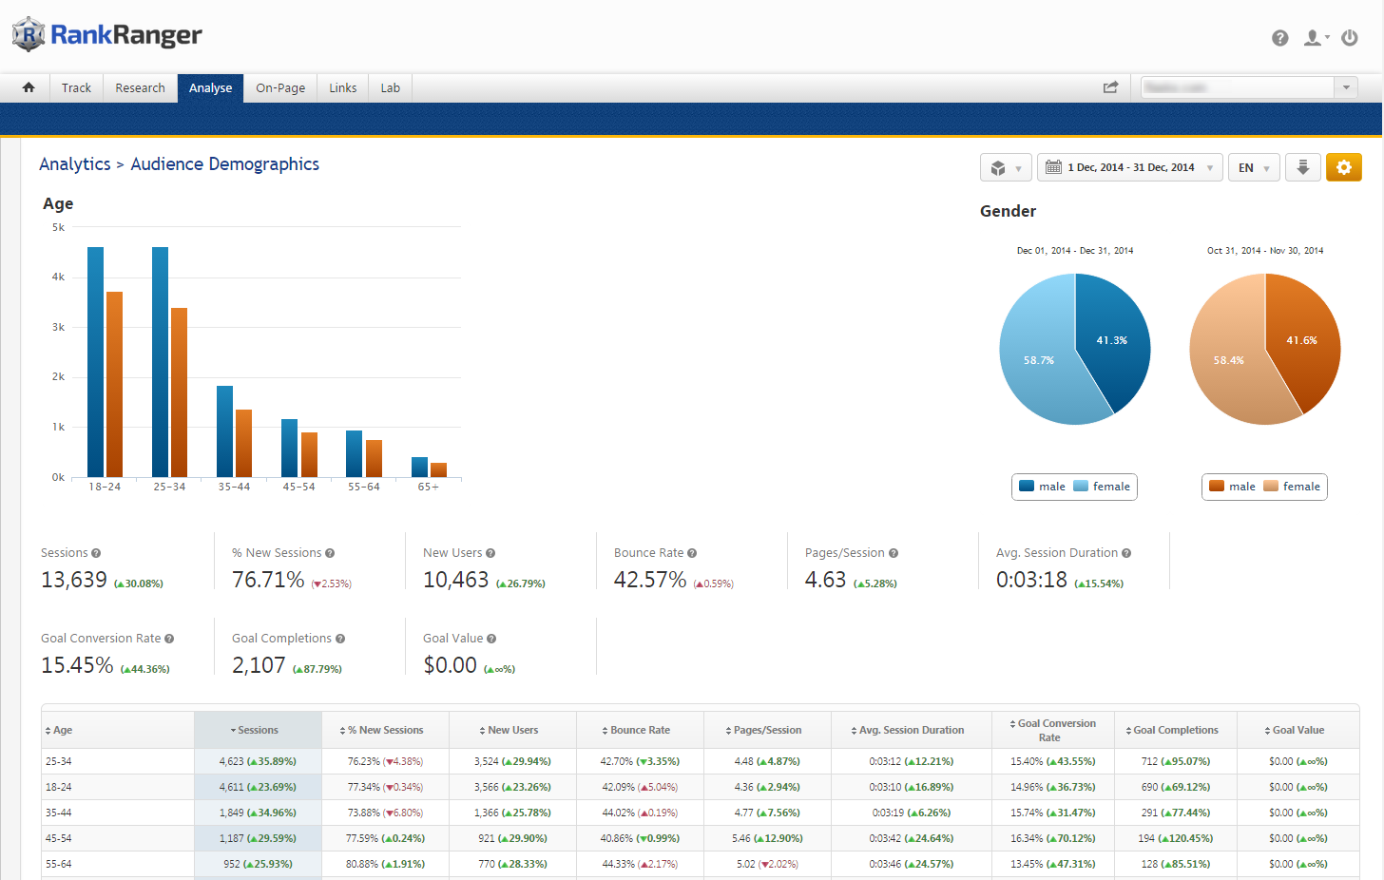The height and width of the screenshot is (880, 1384).
Task: Click the user account icon
Action: tap(1313, 38)
